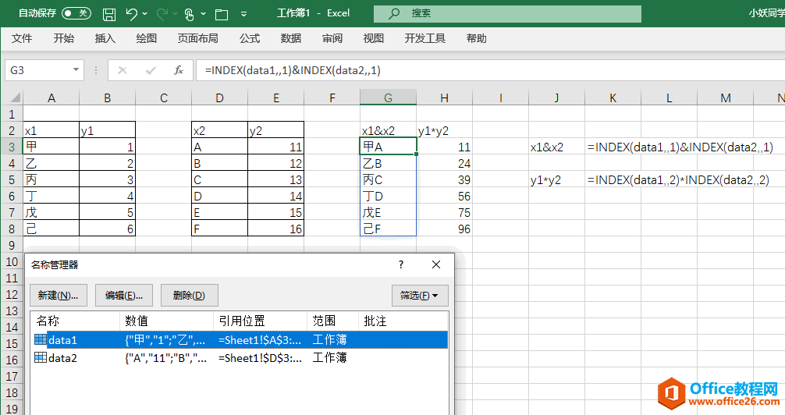Click the Enter checkmark icon in formula bar
The image size is (785, 415).
point(150,70)
